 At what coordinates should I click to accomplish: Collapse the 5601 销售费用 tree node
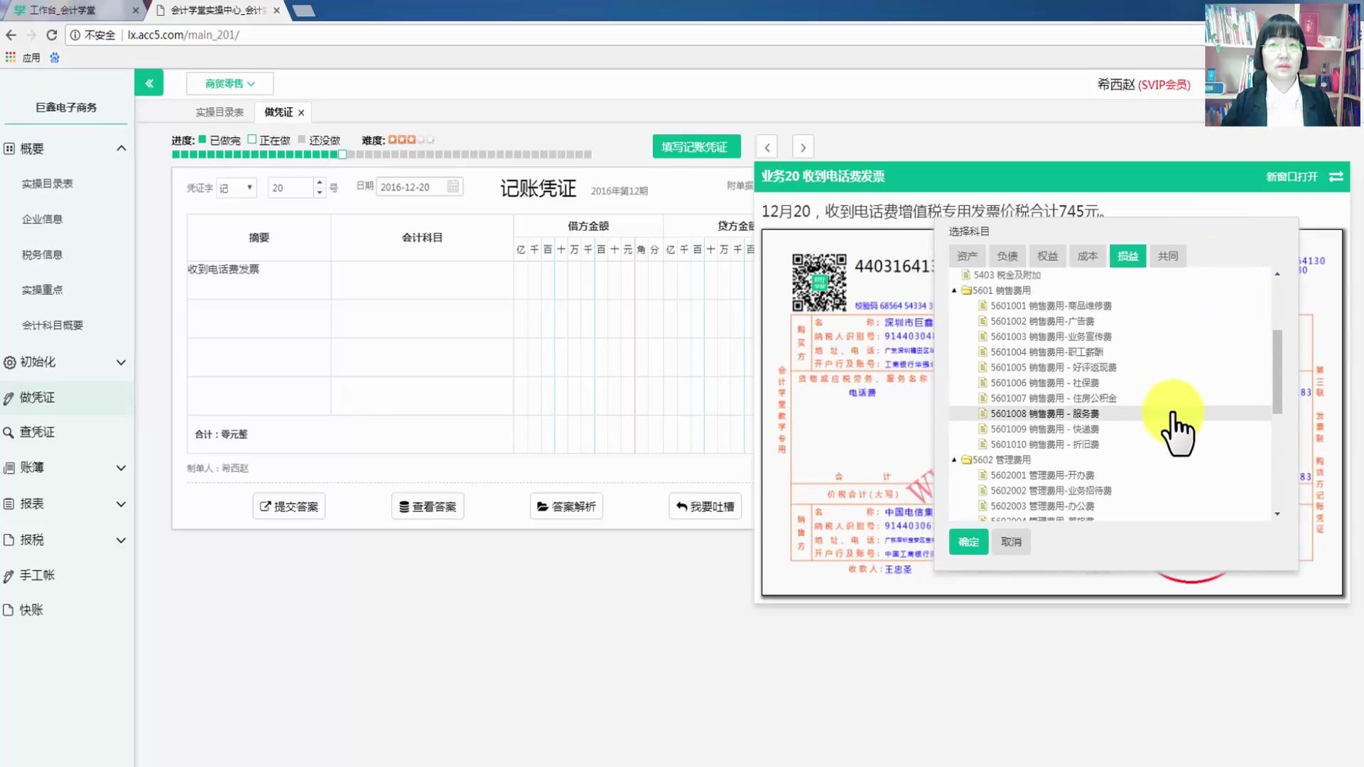tap(954, 290)
